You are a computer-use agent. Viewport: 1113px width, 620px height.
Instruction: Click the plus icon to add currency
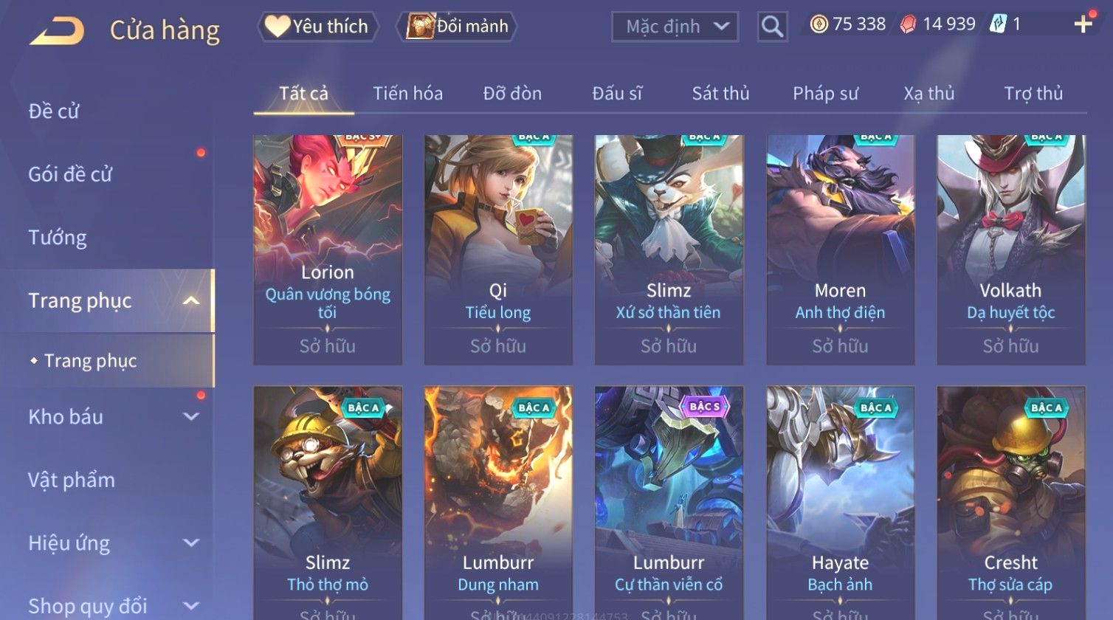(x=1083, y=24)
